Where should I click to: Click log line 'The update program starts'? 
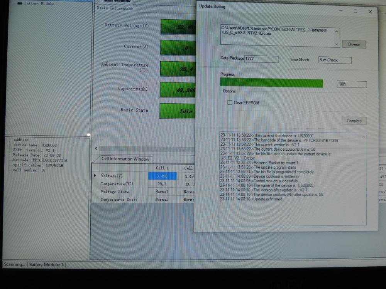coord(258,167)
